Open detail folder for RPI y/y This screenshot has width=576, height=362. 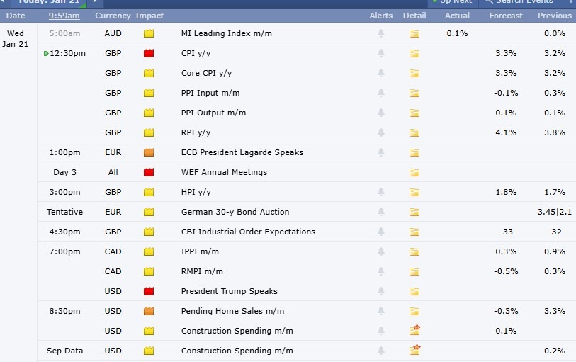point(414,132)
